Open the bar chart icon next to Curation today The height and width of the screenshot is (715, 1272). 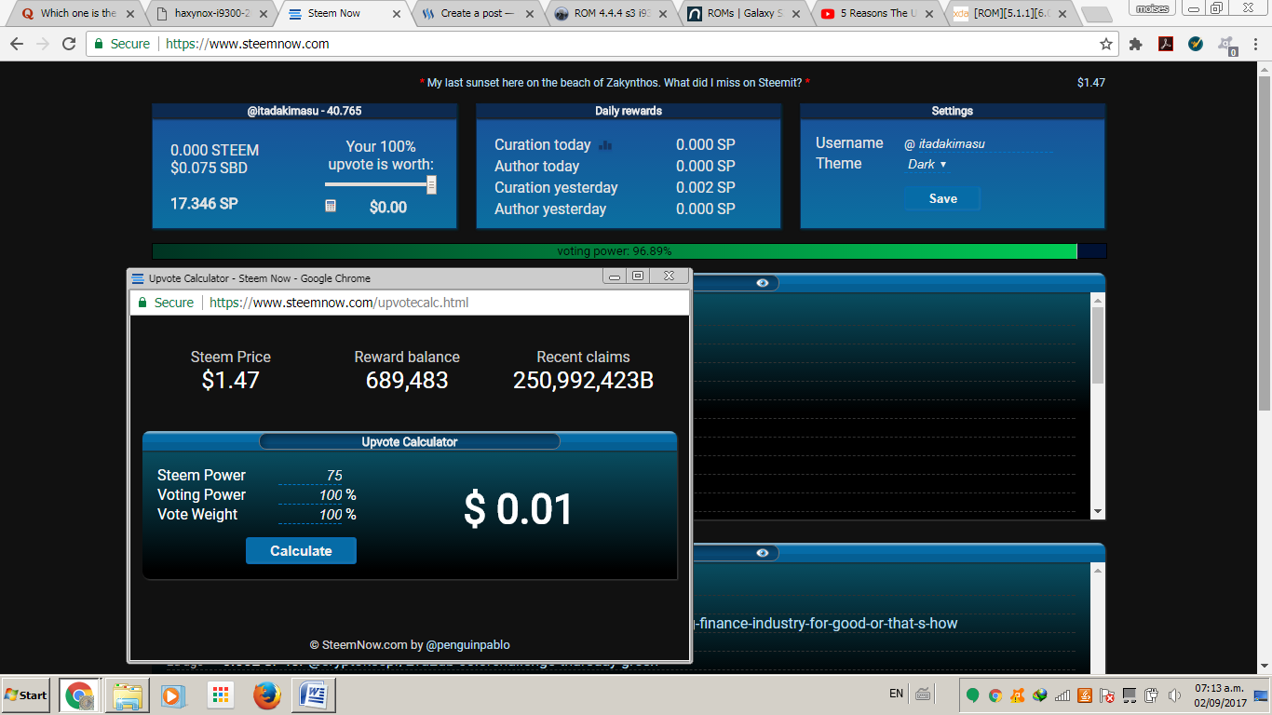(x=605, y=145)
